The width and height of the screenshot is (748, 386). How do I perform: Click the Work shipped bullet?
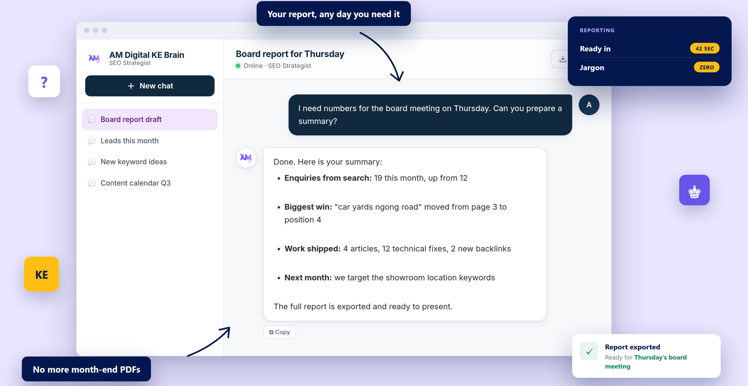point(397,249)
